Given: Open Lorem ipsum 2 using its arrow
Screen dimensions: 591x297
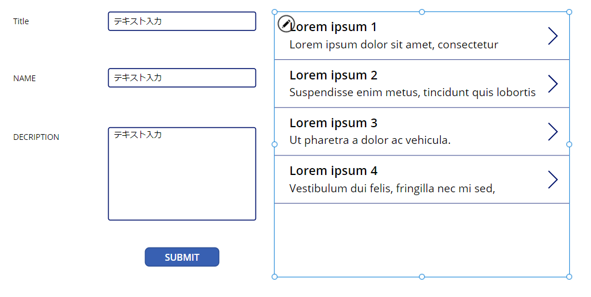Looking at the screenshot, I should pos(552,83).
